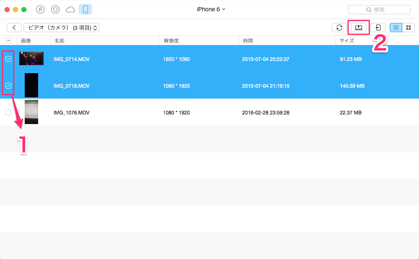419x259 pixels.
Task: Refresh the video list
Action: [x=339, y=28]
